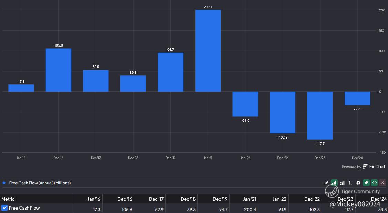Screen dimensions: 388x213
Task: Click the Dec '18 table column header
Action: (188, 199)
